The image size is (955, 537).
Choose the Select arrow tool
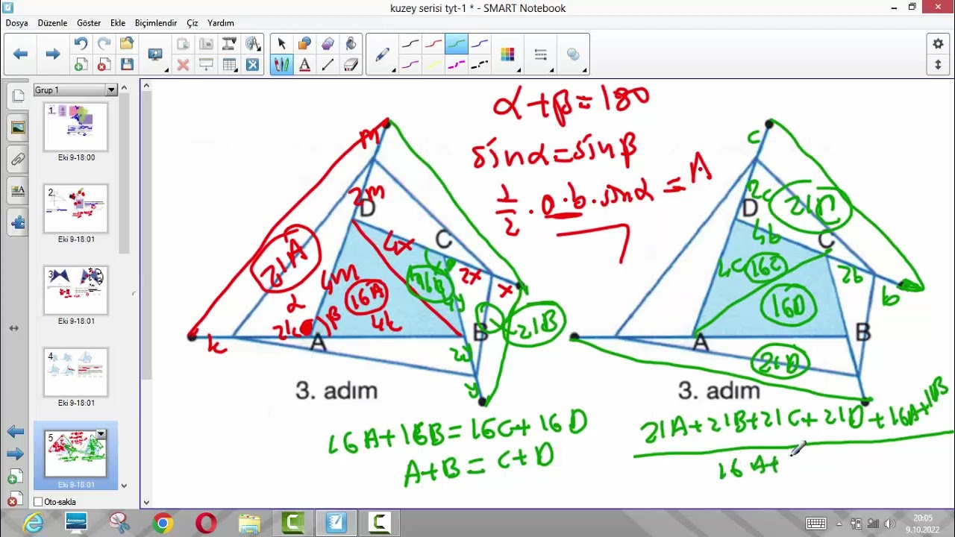click(281, 44)
